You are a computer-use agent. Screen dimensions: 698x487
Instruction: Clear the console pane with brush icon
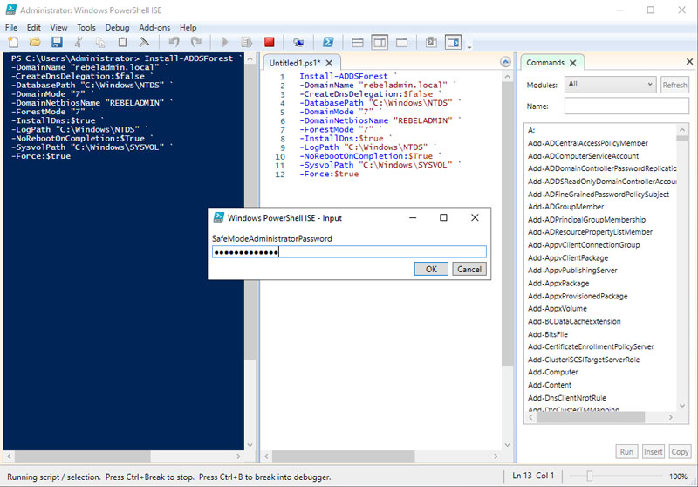pos(144,42)
